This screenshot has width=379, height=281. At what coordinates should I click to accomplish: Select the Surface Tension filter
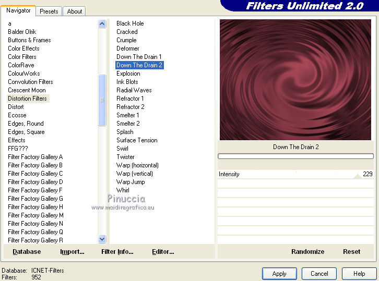pos(137,140)
